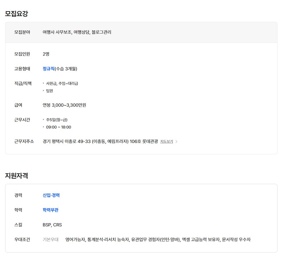
Task: Click the 모집요강 section heading
Action: [16, 14]
